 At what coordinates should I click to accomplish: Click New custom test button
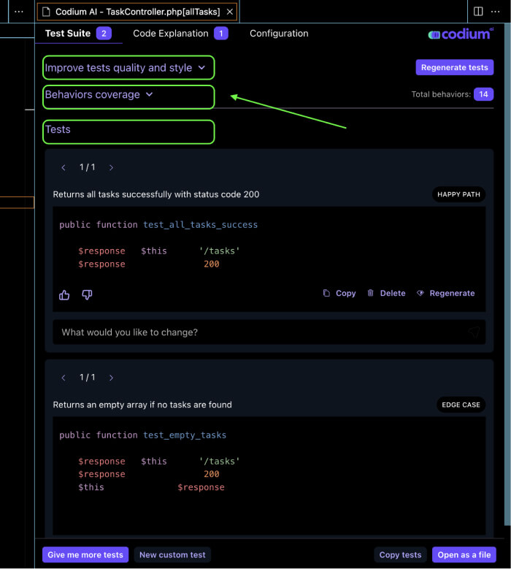pyautogui.click(x=172, y=554)
